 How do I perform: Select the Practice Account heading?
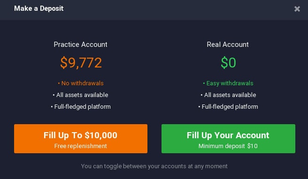point(81,45)
